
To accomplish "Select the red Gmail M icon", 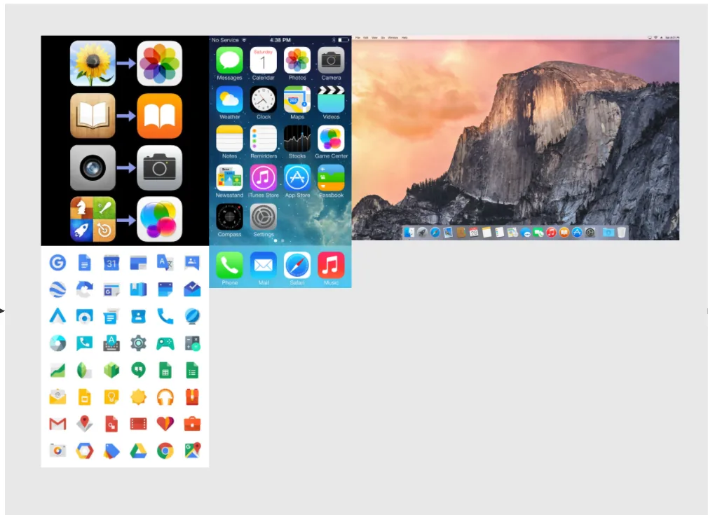I will coord(57,424).
